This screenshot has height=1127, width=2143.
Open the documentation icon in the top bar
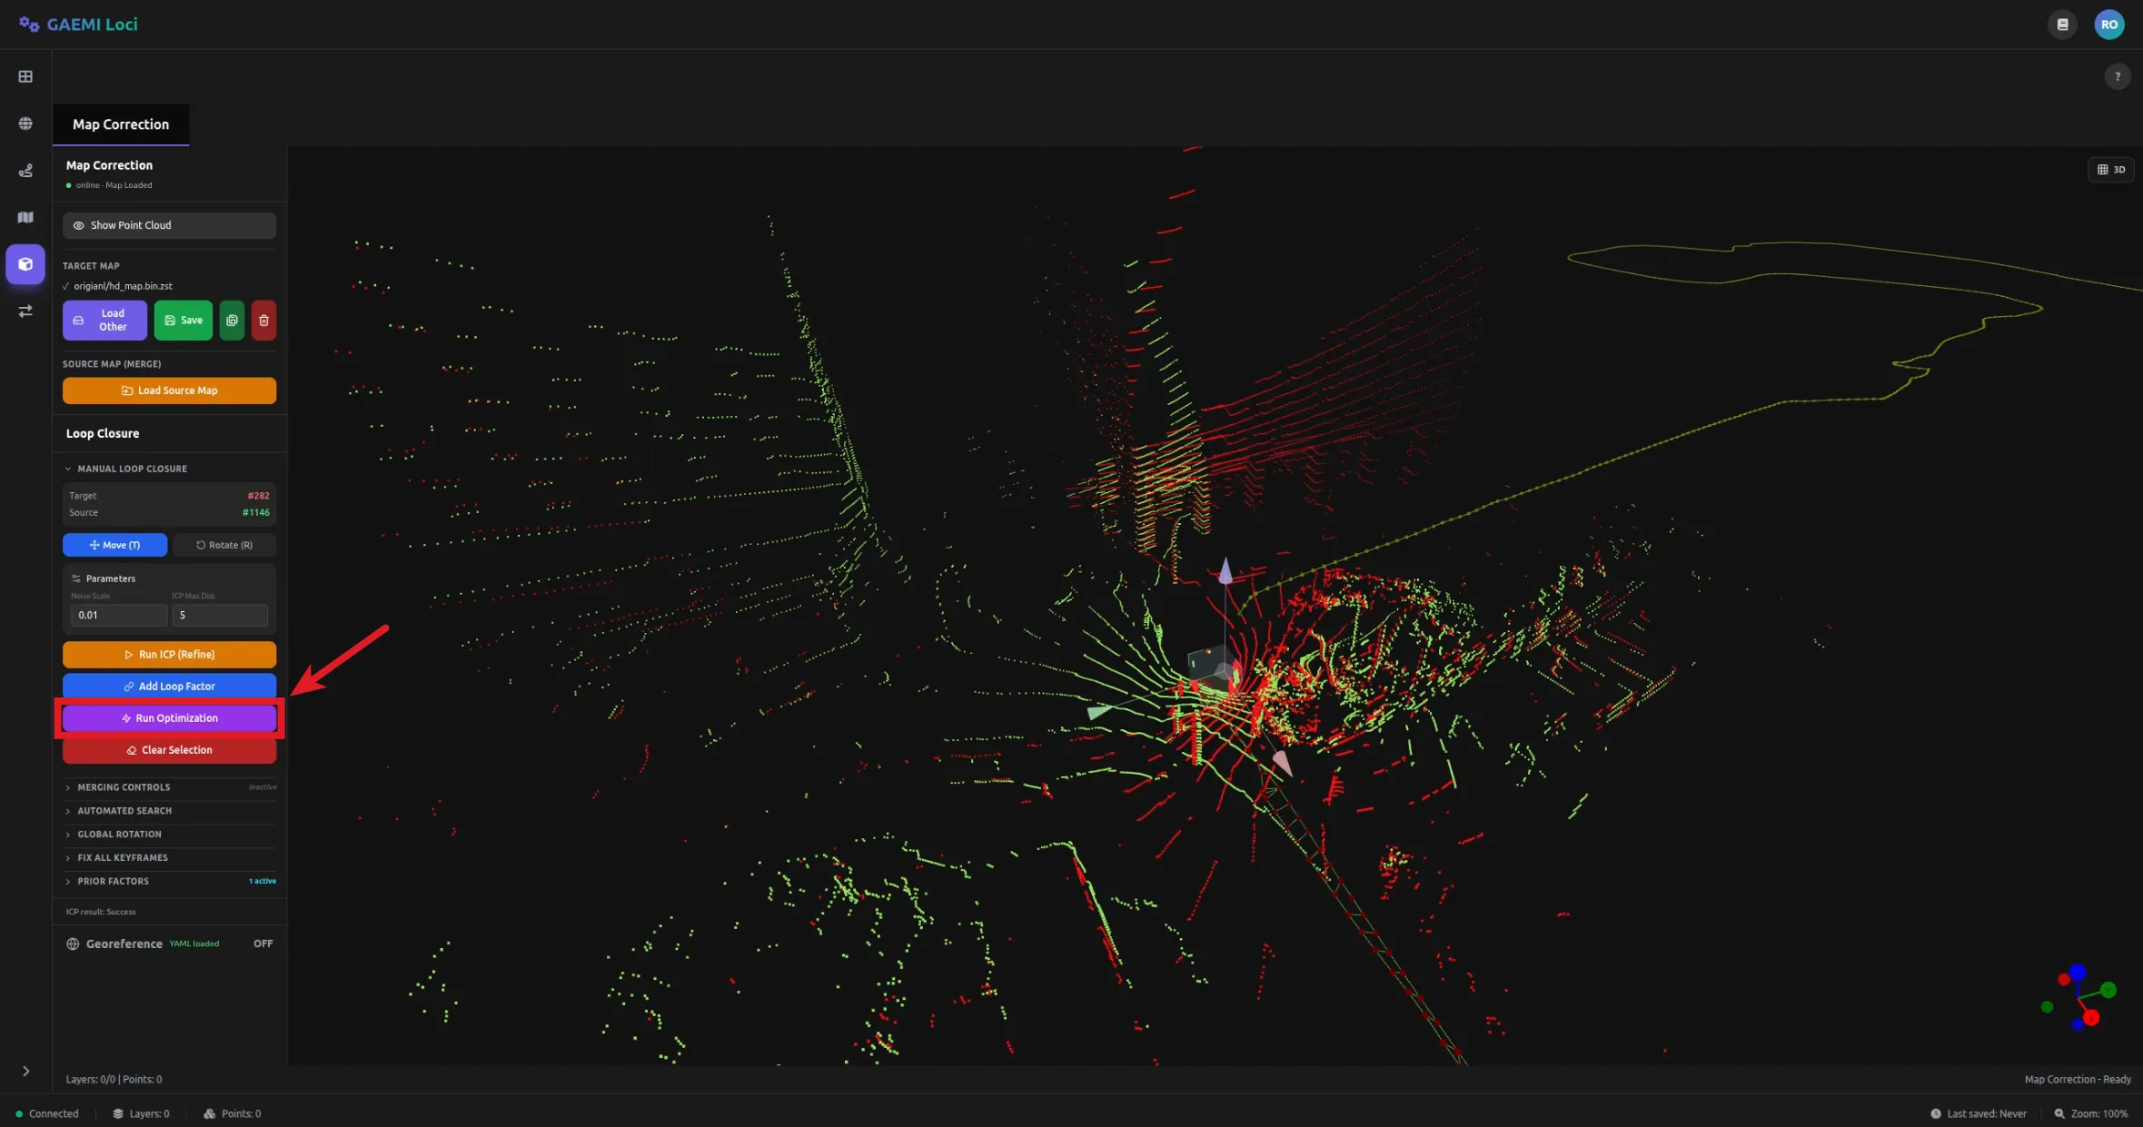tap(2062, 24)
